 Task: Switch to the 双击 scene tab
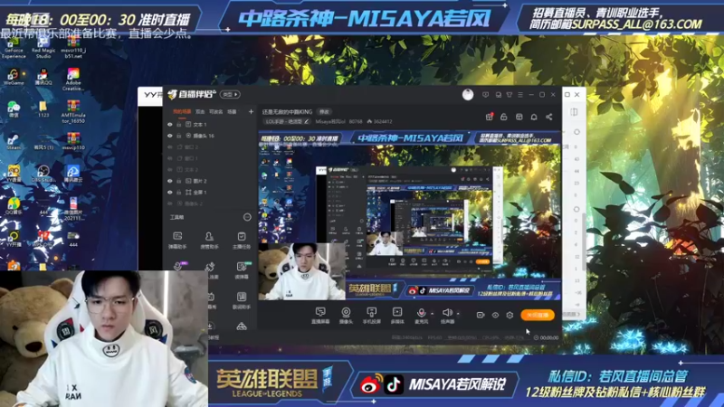[x=200, y=111]
